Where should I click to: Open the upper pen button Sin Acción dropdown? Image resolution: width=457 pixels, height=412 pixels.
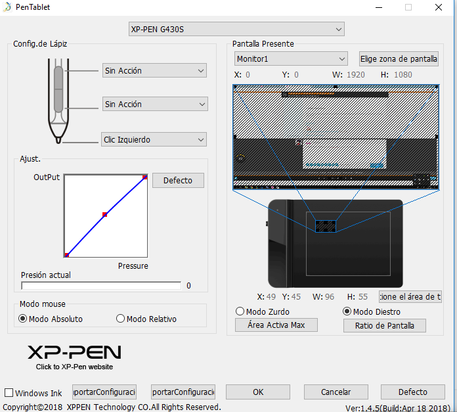click(154, 70)
